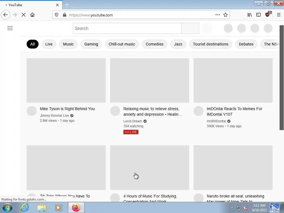Open the Firefox application menu

point(279,15)
